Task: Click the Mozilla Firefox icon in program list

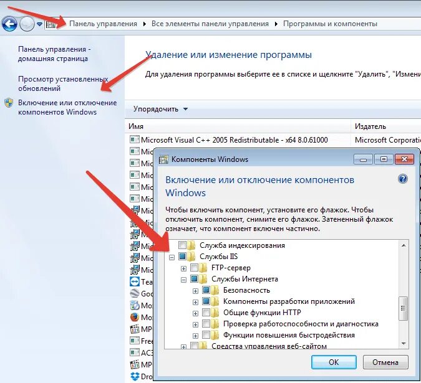Action: pos(135,317)
